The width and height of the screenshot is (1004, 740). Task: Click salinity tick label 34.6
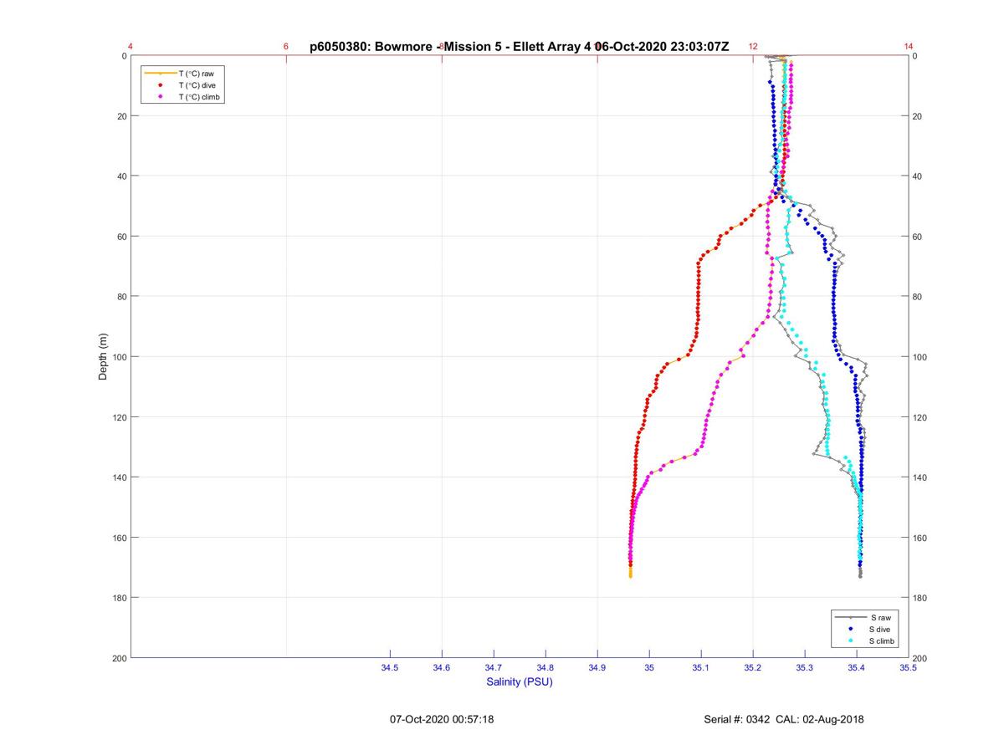tap(442, 667)
